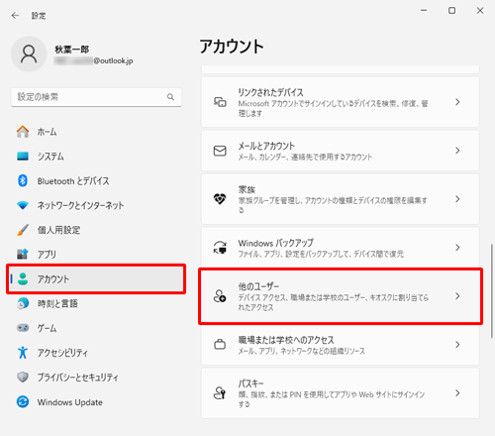
Task: Select Windows Update in sidebar
Action: [x=96, y=401]
